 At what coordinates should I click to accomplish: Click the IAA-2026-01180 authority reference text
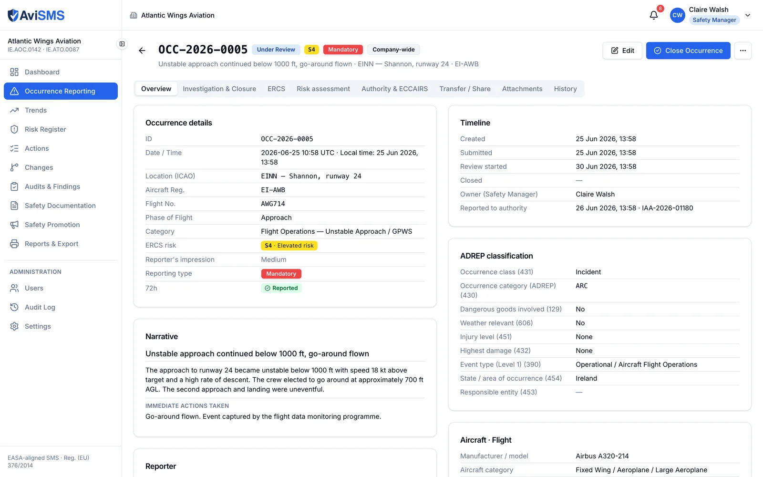[x=668, y=208]
